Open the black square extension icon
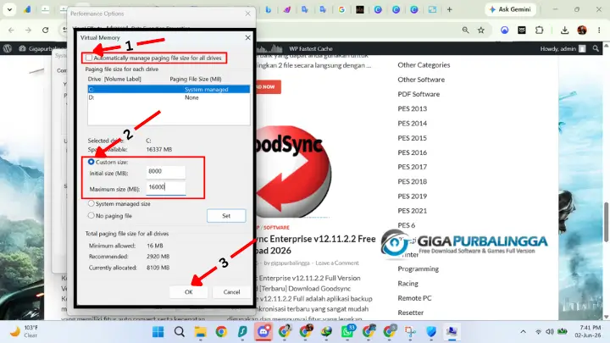610x343 pixels. tap(522, 30)
